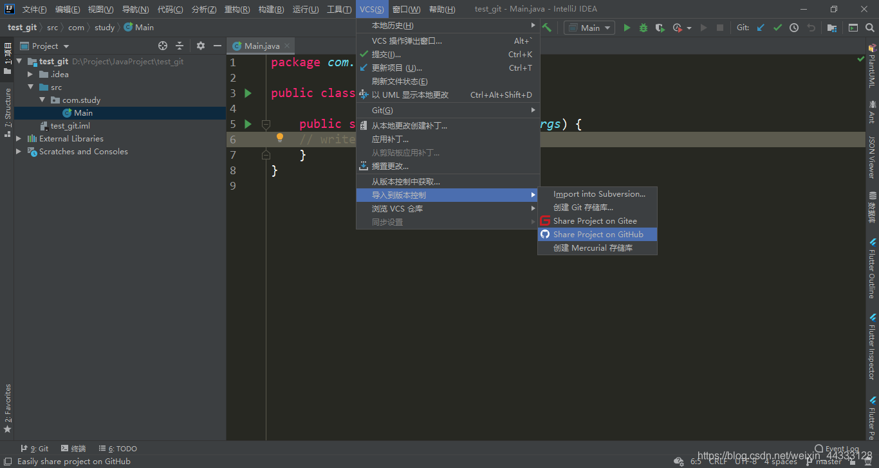Collapse the test_git root folder

tap(19, 62)
